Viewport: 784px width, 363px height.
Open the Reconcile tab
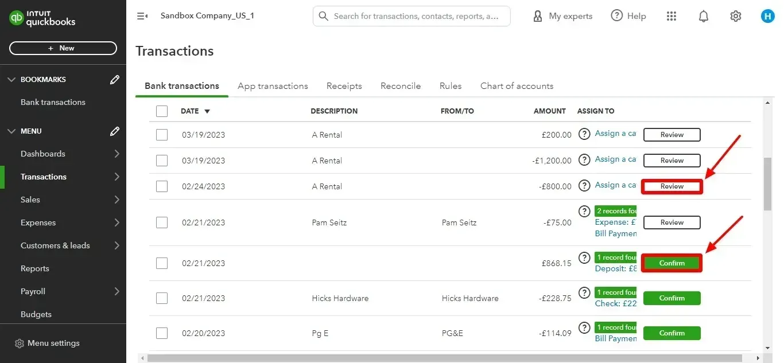coord(401,86)
